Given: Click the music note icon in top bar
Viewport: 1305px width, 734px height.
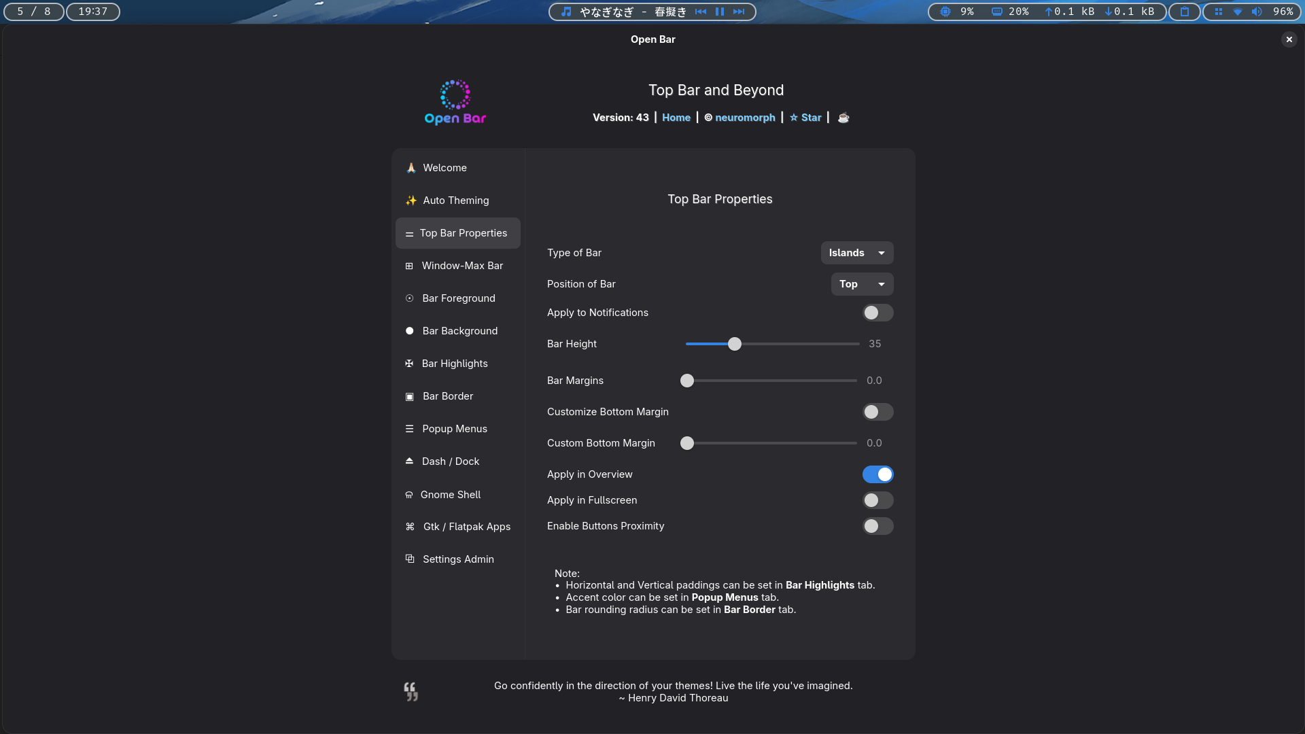Looking at the screenshot, I should point(566,12).
